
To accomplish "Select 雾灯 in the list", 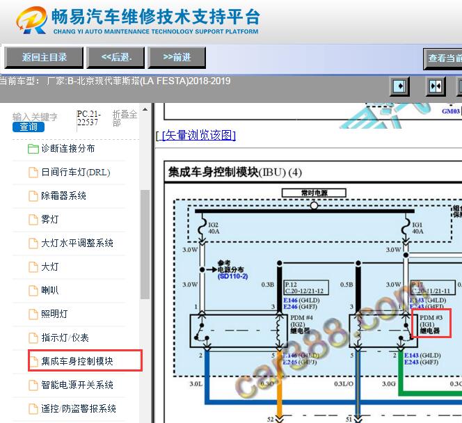I will [50, 219].
